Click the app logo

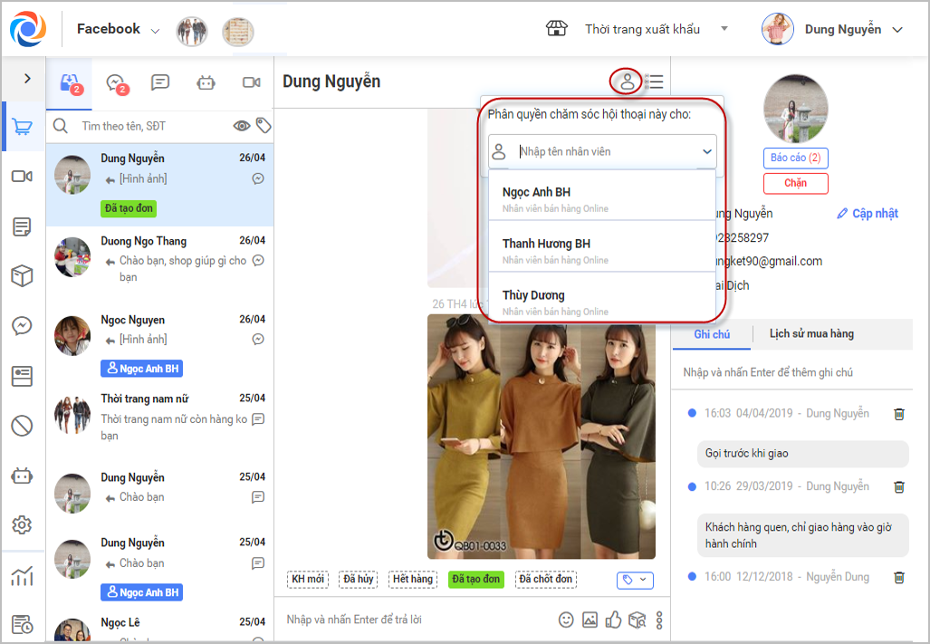tap(28, 29)
